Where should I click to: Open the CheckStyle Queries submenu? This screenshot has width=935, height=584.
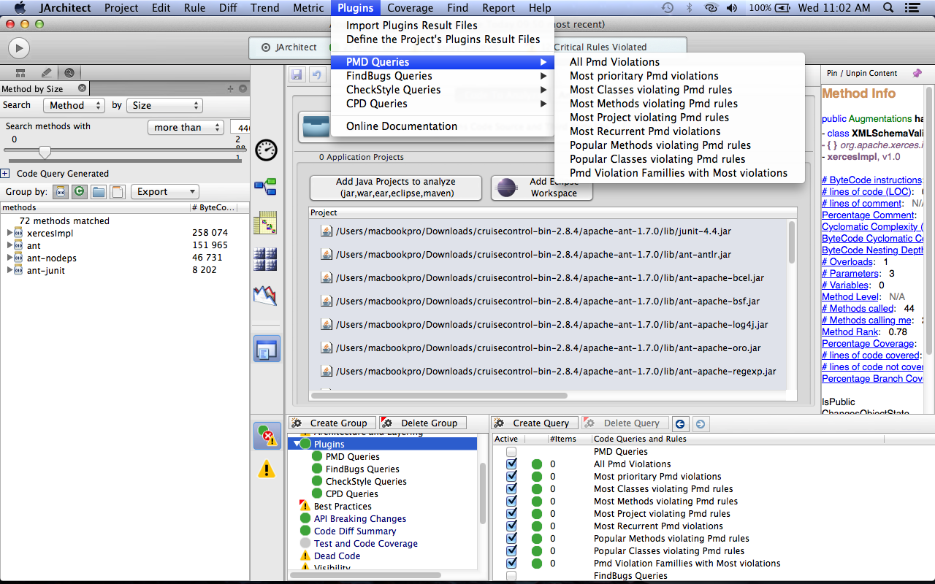[x=443, y=90]
